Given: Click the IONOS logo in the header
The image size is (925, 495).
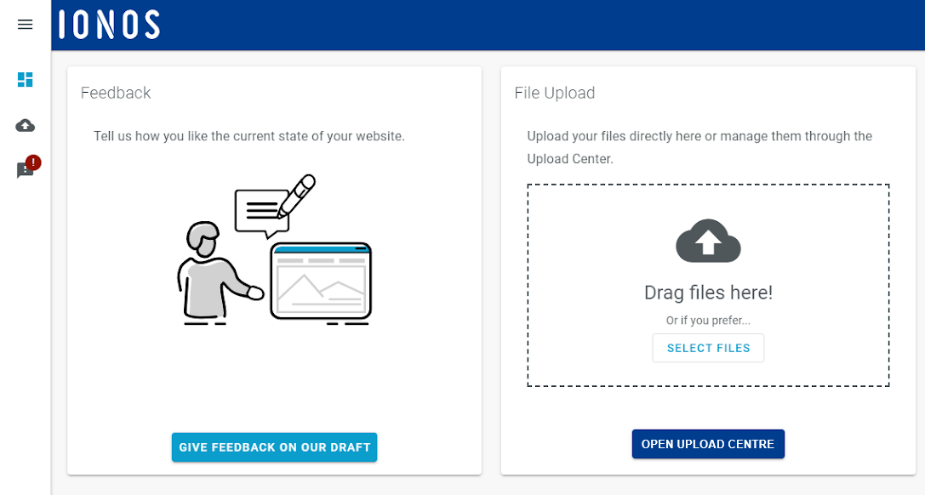Looking at the screenshot, I should [108, 25].
